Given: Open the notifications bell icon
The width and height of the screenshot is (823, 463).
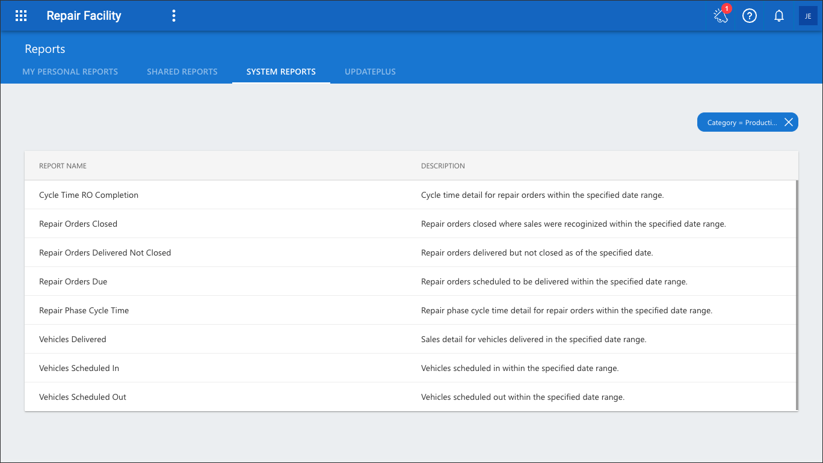Looking at the screenshot, I should point(779,16).
